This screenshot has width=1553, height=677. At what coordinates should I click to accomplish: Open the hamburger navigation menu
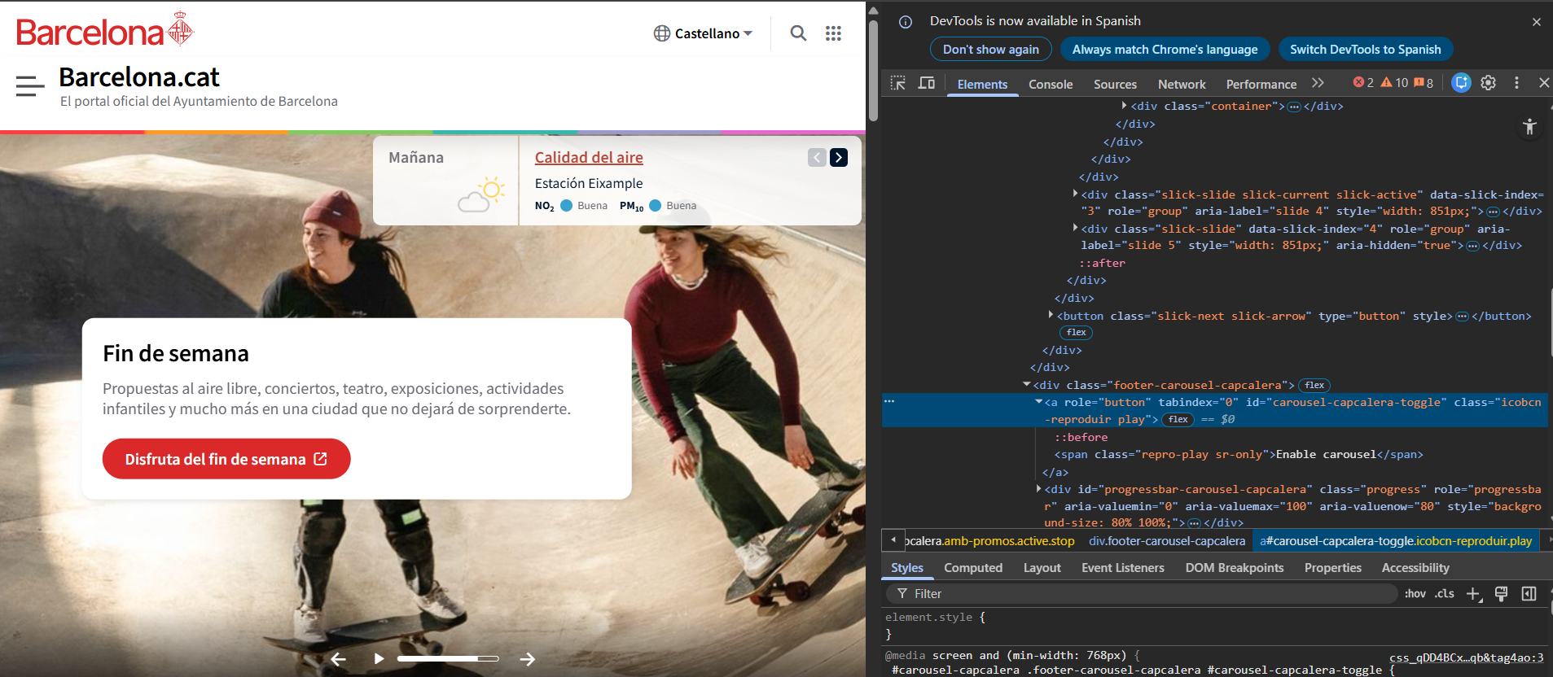30,85
